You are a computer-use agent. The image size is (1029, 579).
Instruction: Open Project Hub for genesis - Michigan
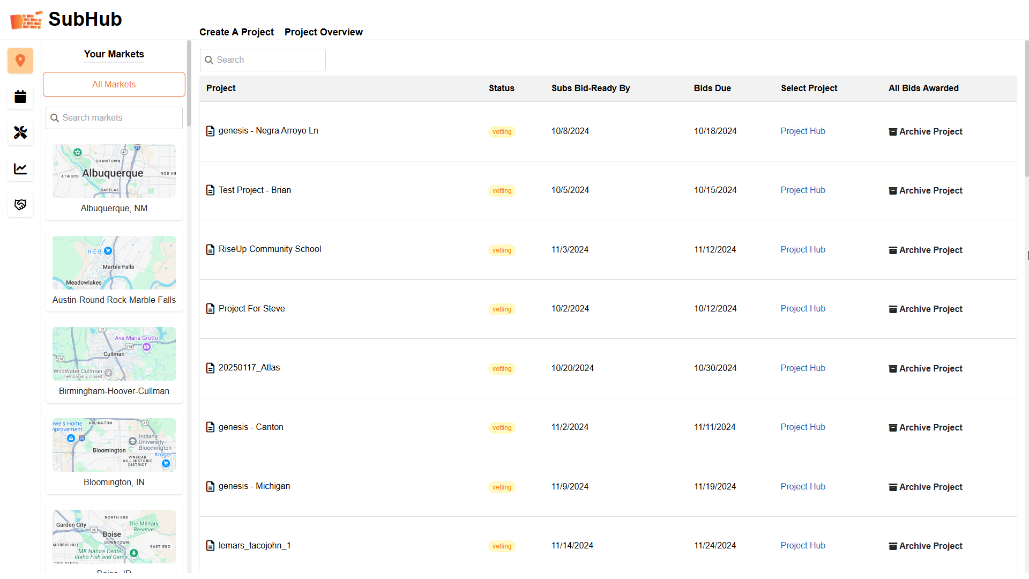[803, 487]
